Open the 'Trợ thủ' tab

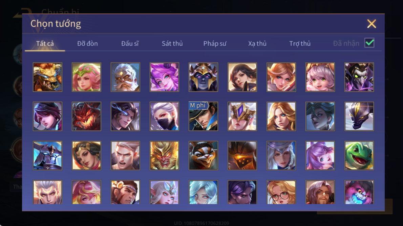[300, 44]
